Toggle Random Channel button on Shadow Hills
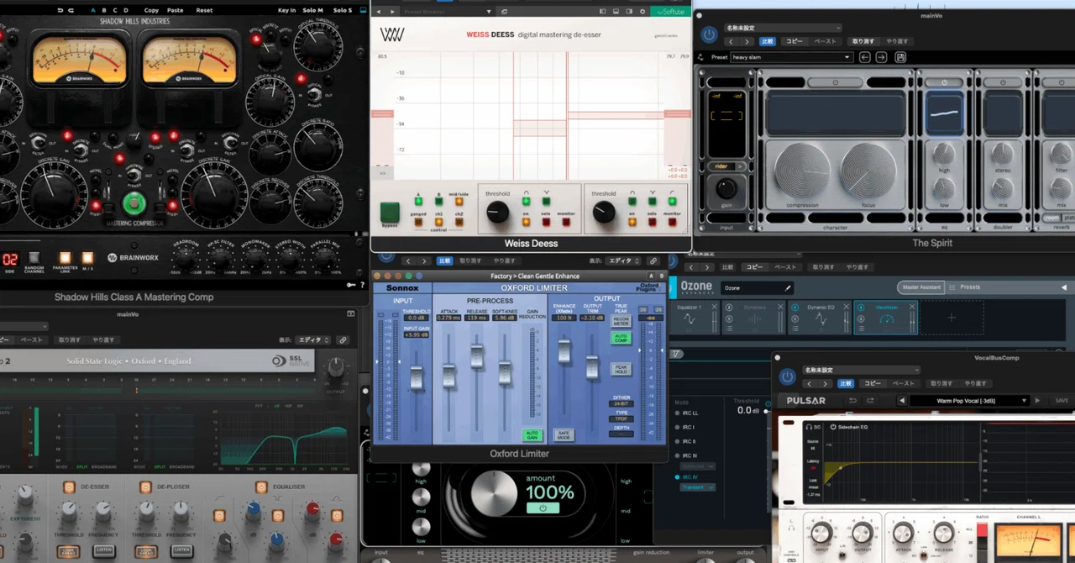1075x563 pixels. 34,256
